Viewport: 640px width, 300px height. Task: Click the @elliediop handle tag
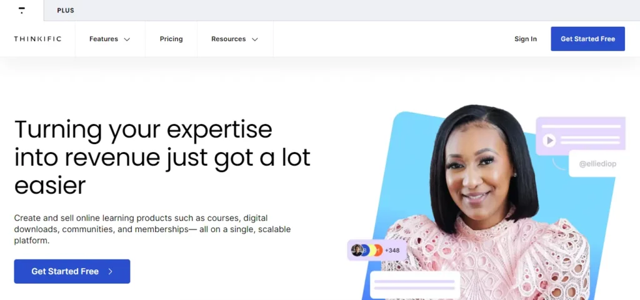coord(597,163)
